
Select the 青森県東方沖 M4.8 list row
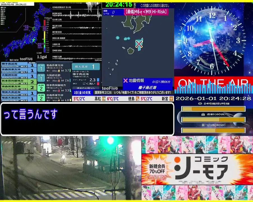19,88
